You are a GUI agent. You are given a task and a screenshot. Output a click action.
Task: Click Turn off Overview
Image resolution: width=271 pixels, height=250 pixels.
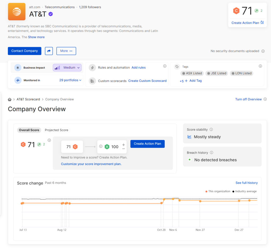(248, 99)
